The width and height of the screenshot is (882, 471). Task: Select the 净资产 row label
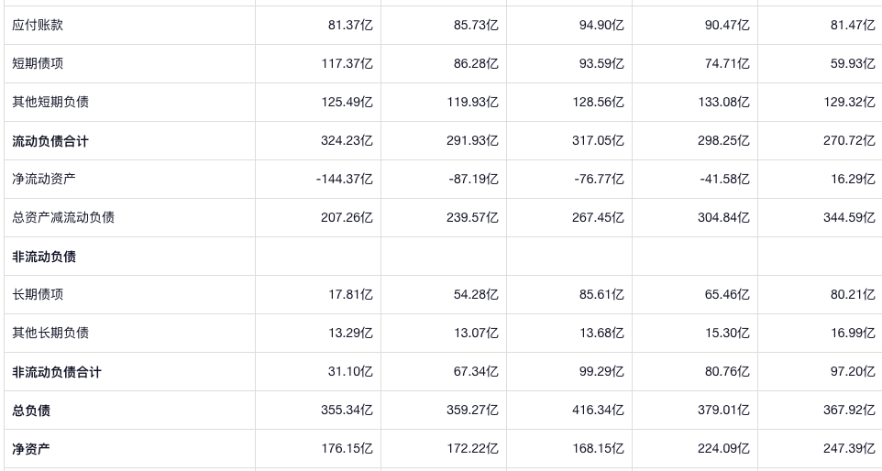(x=31, y=449)
